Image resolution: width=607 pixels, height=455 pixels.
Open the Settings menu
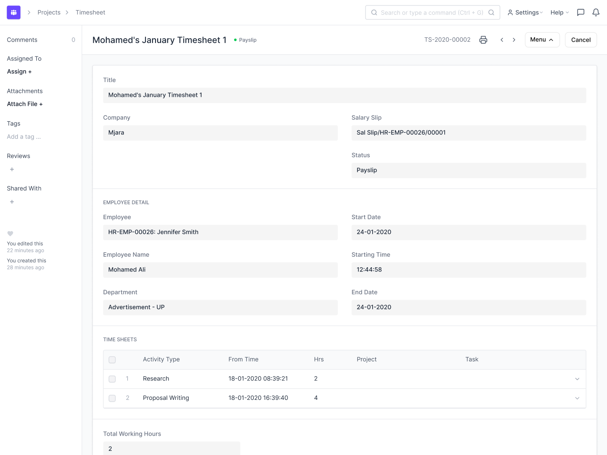point(525,13)
